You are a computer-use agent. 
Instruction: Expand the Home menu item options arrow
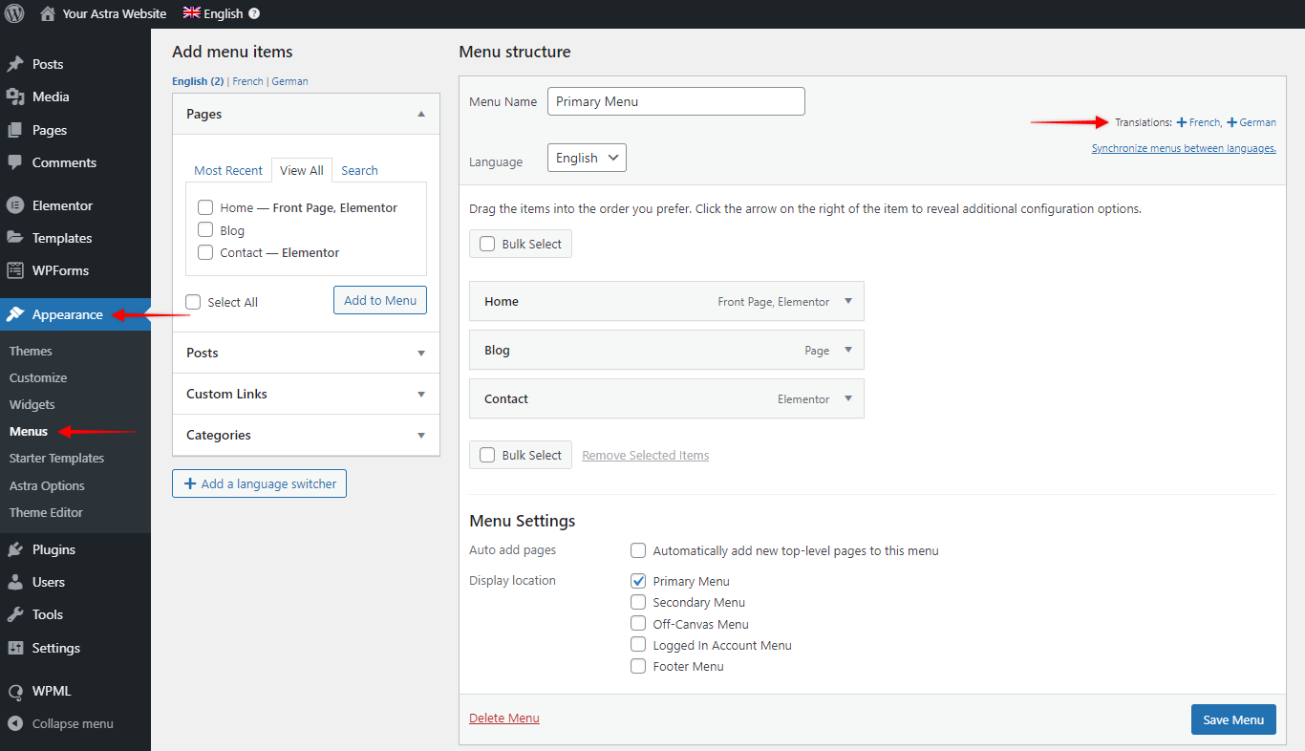(x=847, y=301)
